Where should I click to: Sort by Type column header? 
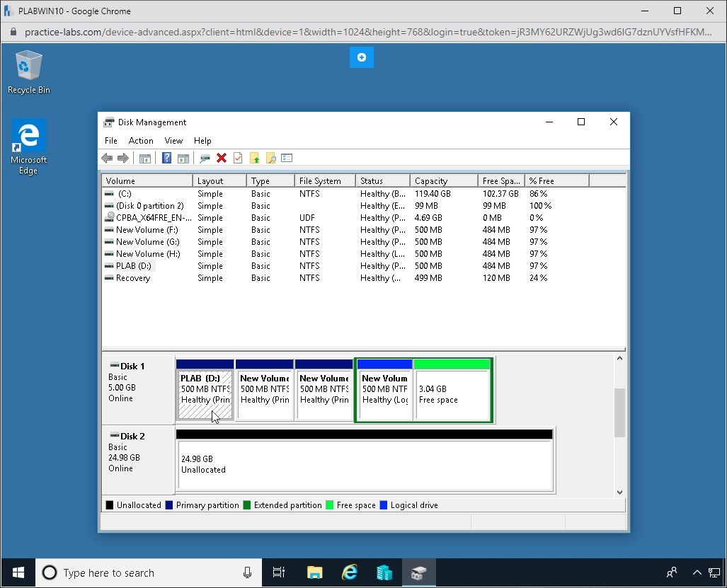click(x=270, y=181)
